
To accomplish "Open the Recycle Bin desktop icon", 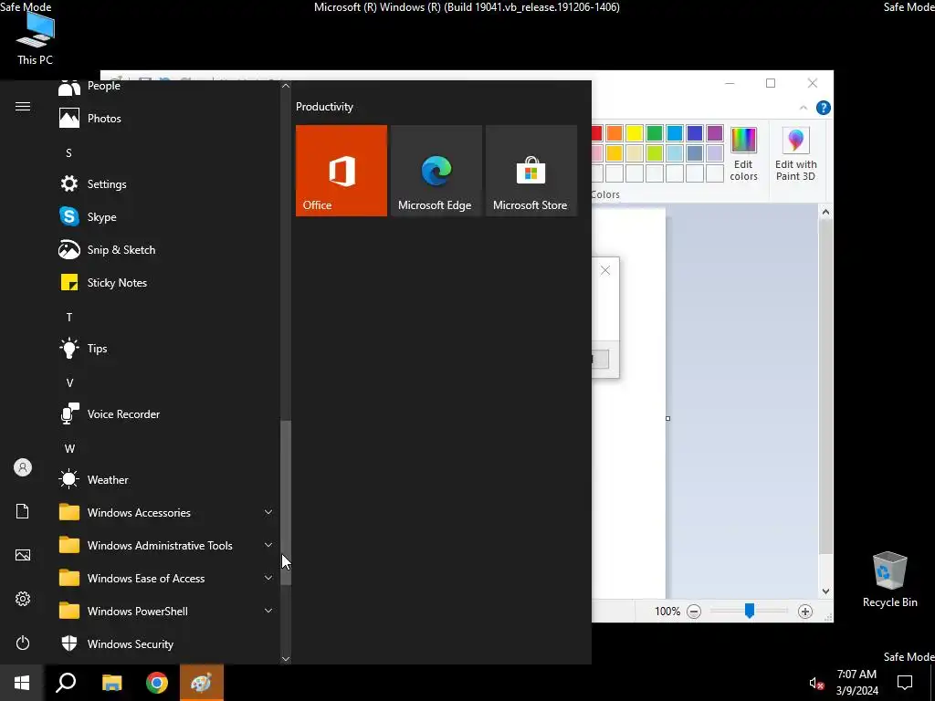I will [x=889, y=580].
